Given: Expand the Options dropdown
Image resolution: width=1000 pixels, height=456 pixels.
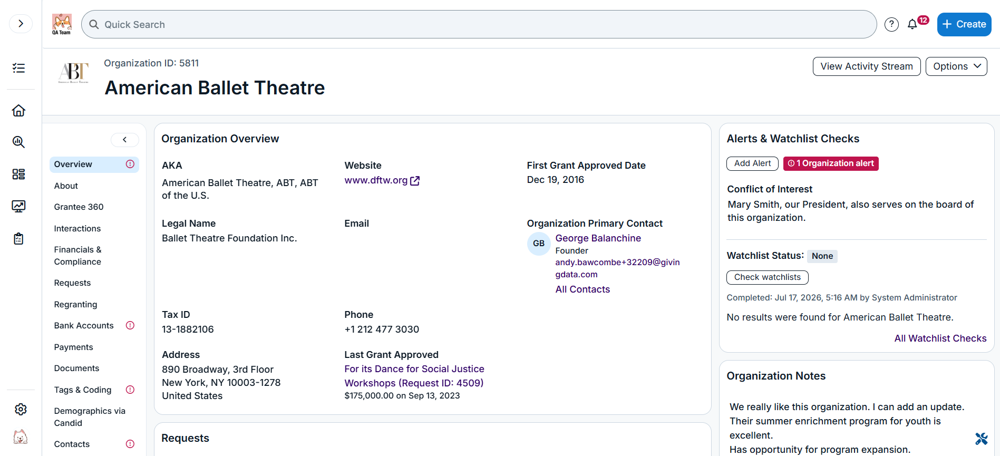Looking at the screenshot, I should pos(956,66).
